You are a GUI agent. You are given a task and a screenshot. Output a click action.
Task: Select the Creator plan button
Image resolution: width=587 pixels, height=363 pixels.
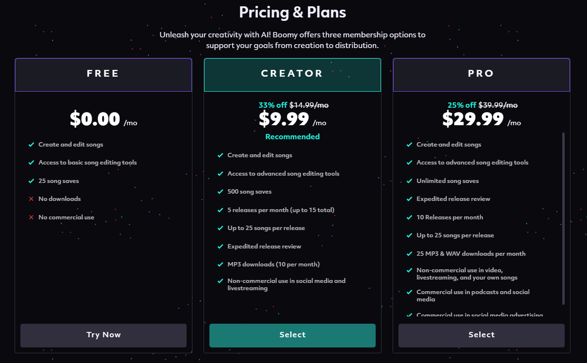[x=292, y=335]
